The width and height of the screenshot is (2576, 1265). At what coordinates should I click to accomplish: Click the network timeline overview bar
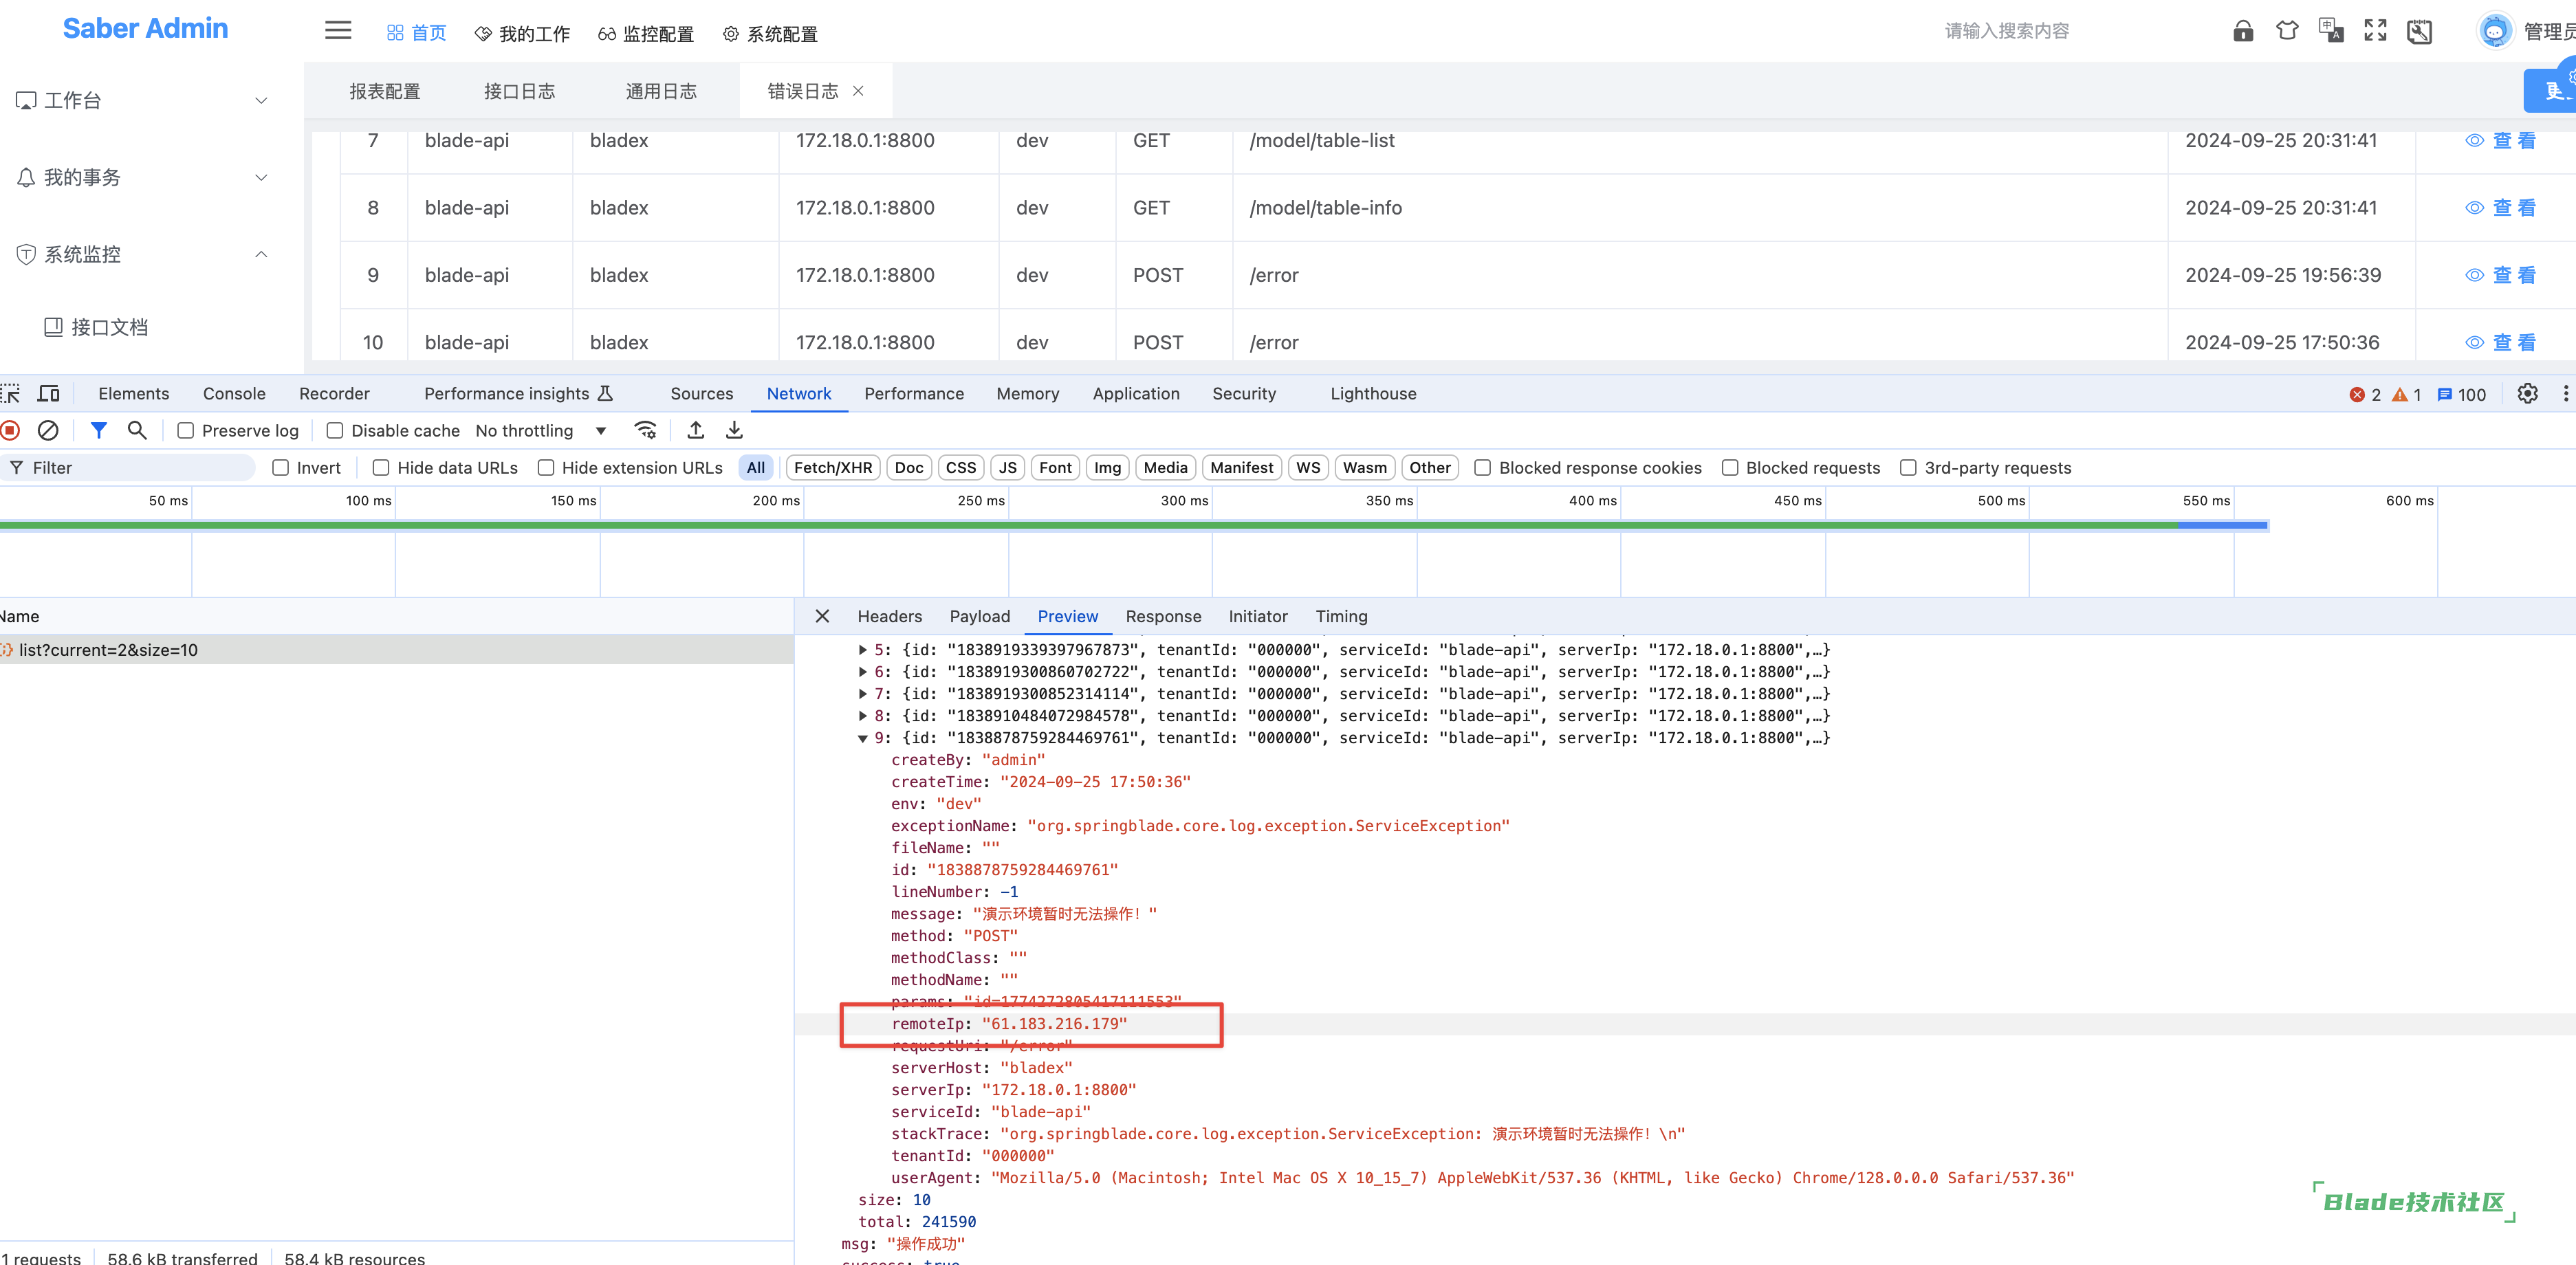coord(1134,525)
